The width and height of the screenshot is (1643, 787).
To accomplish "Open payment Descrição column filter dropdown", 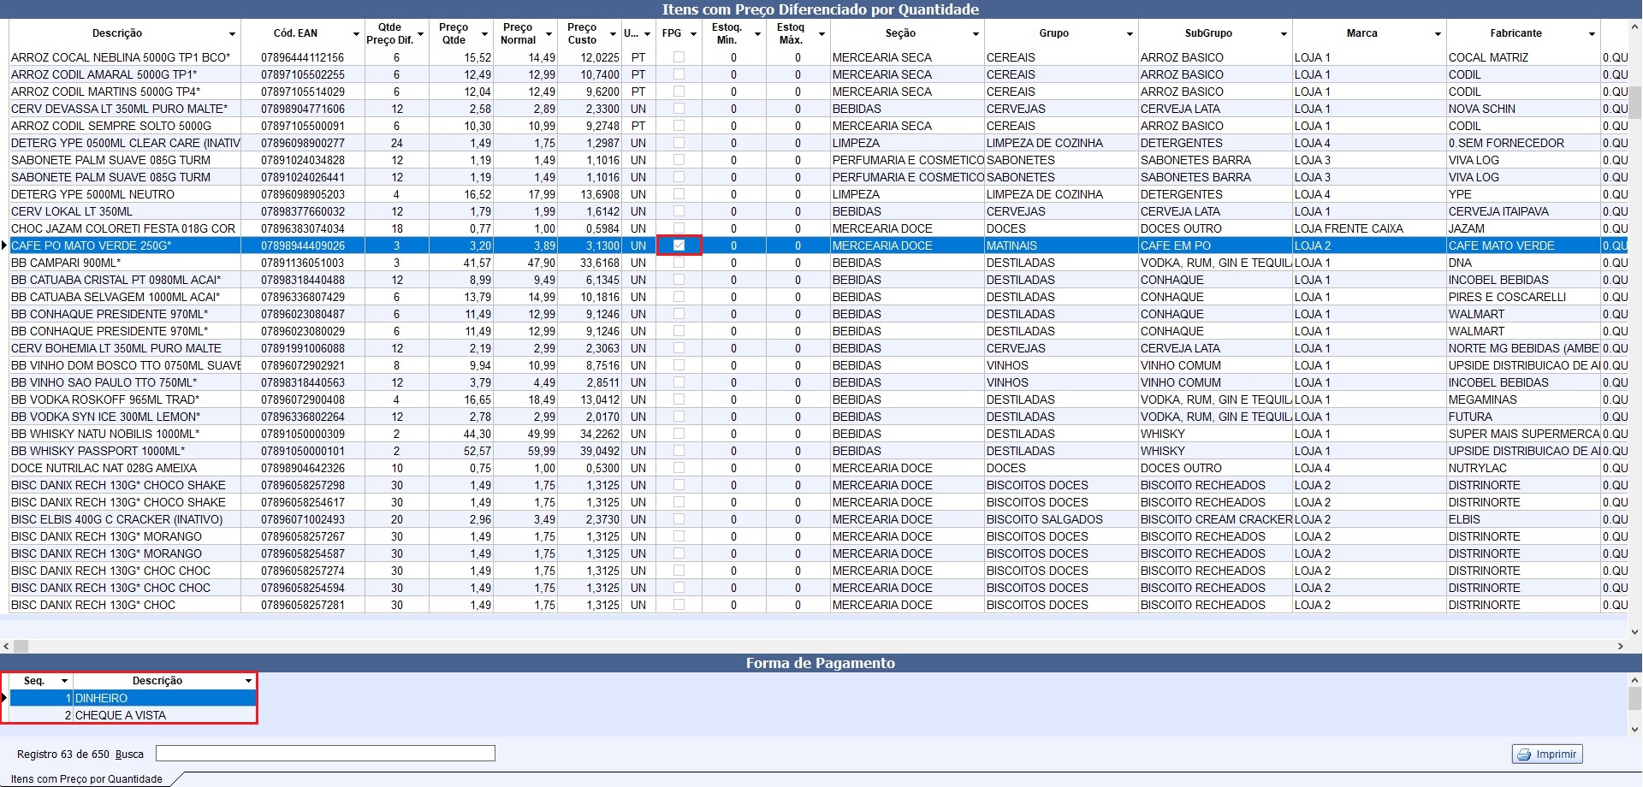I will (x=248, y=681).
